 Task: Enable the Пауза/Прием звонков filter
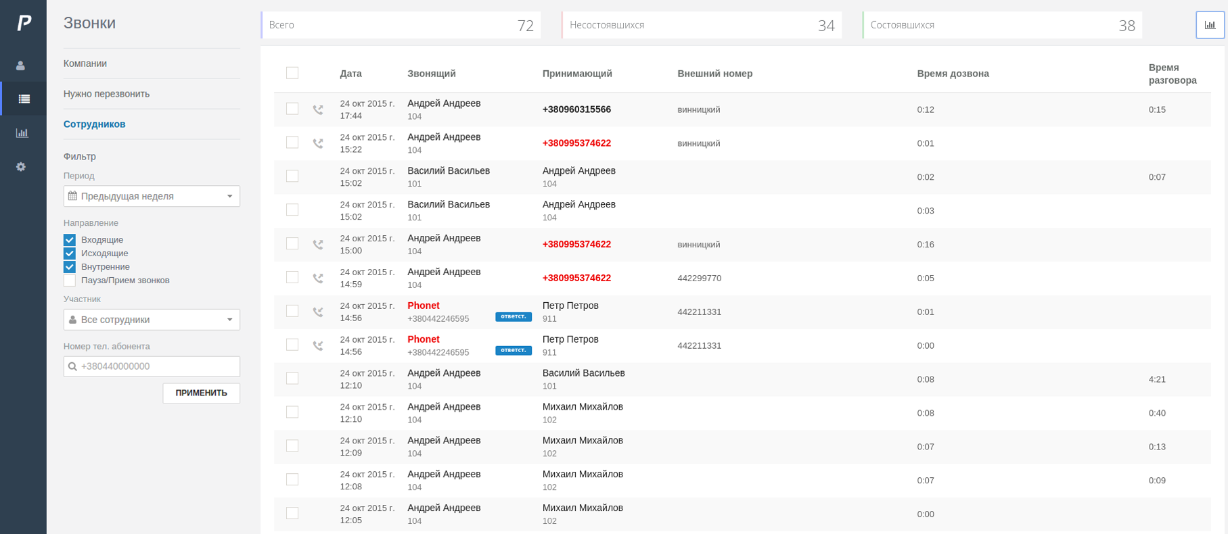pos(70,281)
